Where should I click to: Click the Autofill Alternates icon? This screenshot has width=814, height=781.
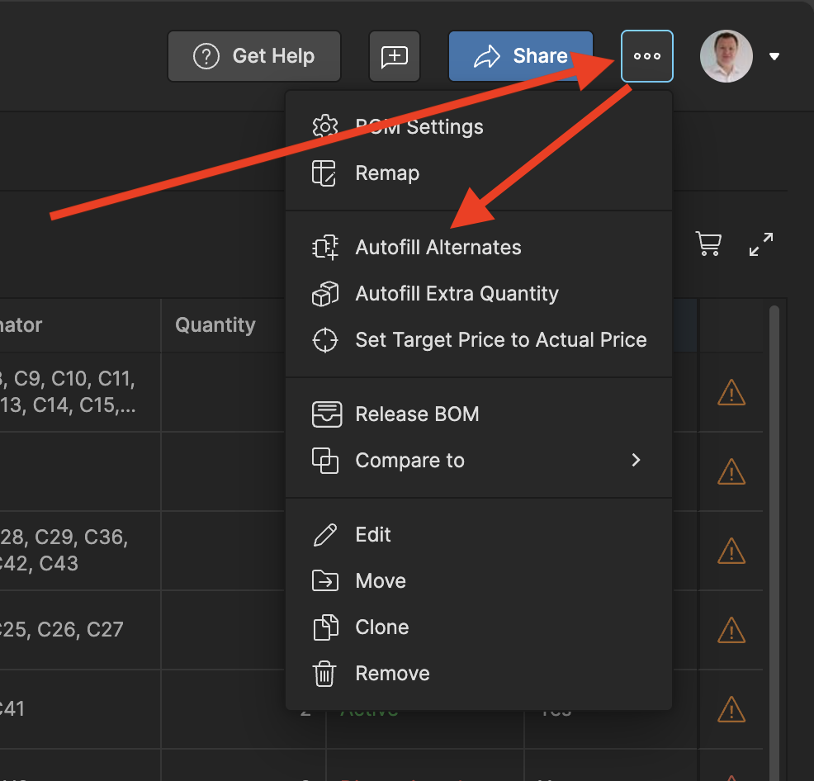coord(325,247)
